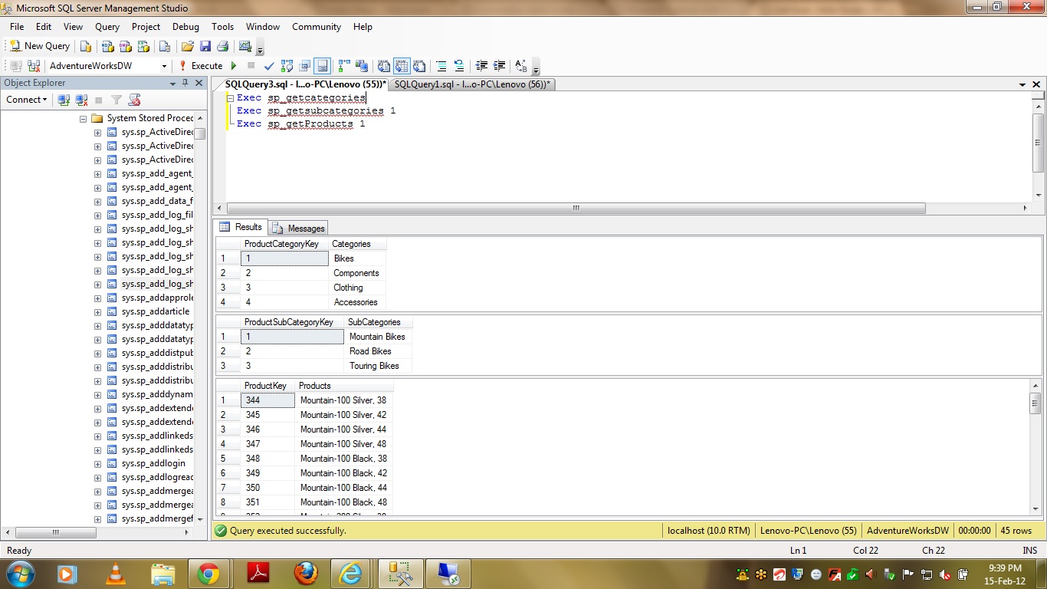Click the Object Explorer filter funnel icon
This screenshot has width=1047, height=589.
(117, 100)
